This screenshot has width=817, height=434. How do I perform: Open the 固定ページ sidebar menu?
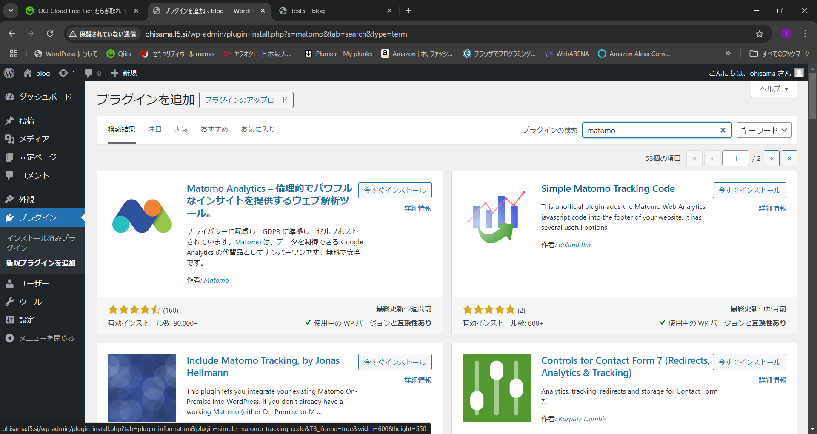(x=43, y=157)
